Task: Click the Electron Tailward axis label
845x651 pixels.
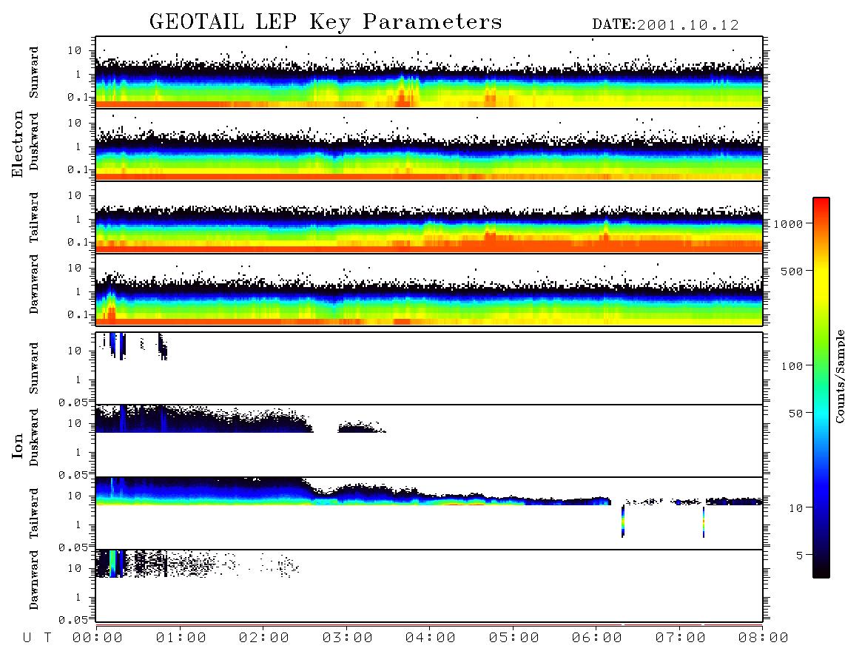Action: coord(34,217)
